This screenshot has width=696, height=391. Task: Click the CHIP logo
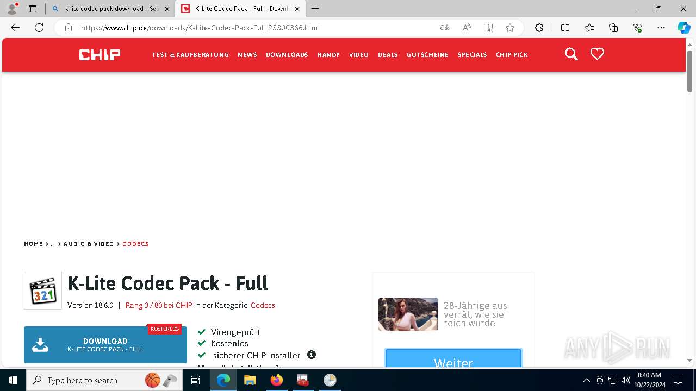[100, 55]
